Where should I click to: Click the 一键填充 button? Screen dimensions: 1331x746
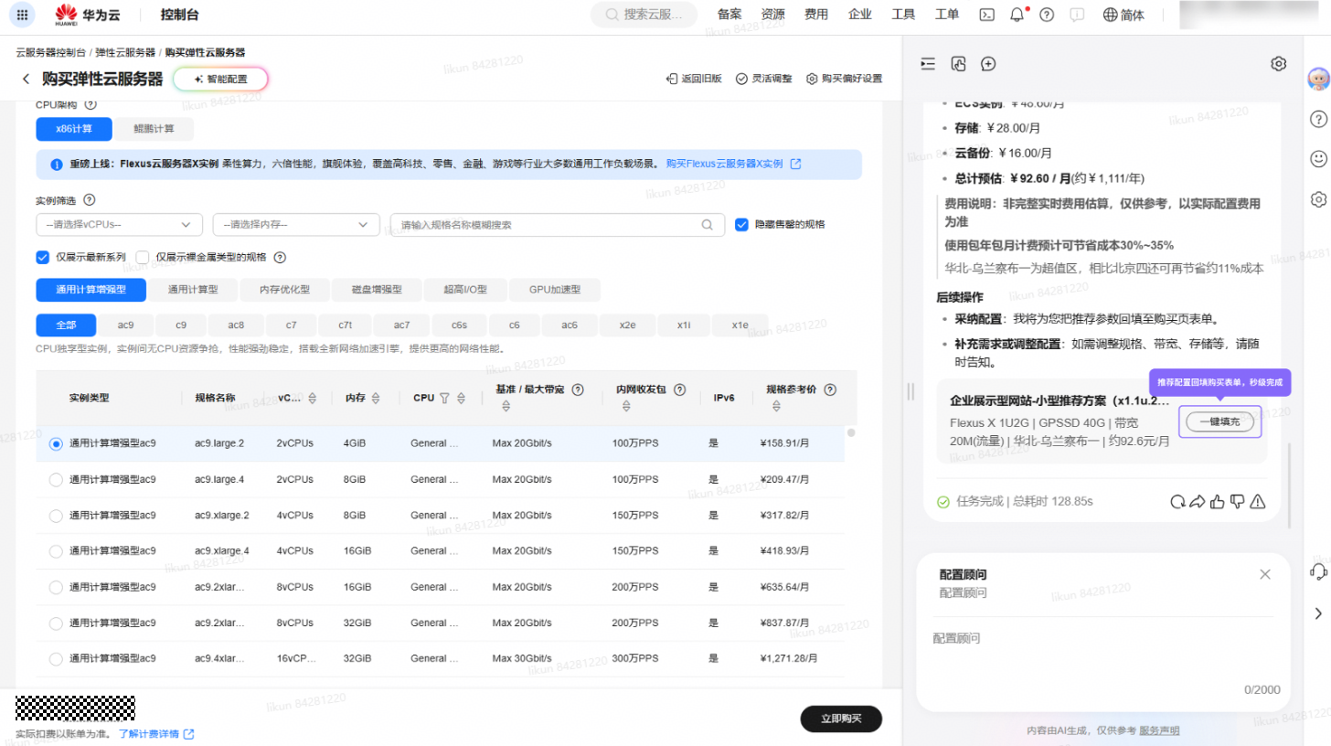pos(1219,421)
